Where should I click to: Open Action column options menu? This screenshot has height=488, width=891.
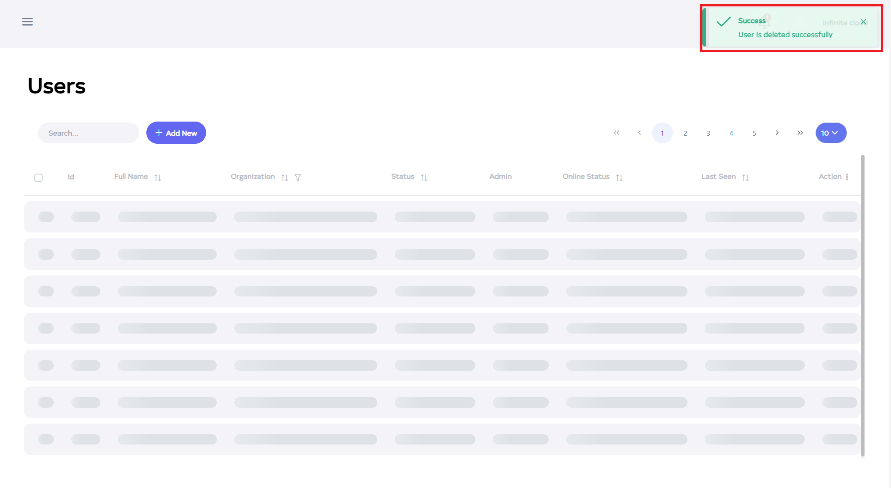[847, 177]
